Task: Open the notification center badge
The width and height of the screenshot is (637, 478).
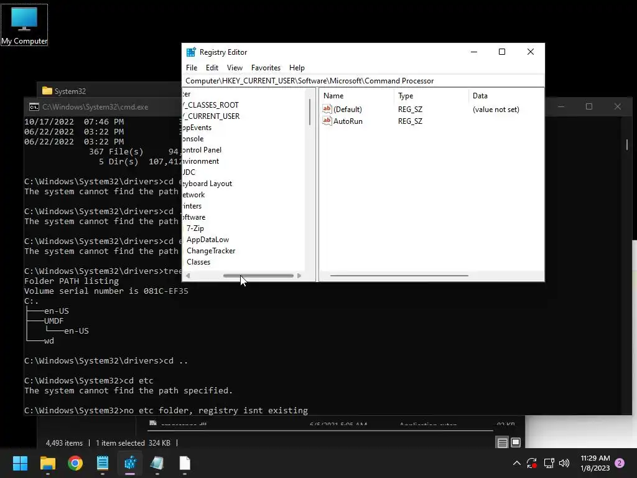Action: click(x=620, y=463)
